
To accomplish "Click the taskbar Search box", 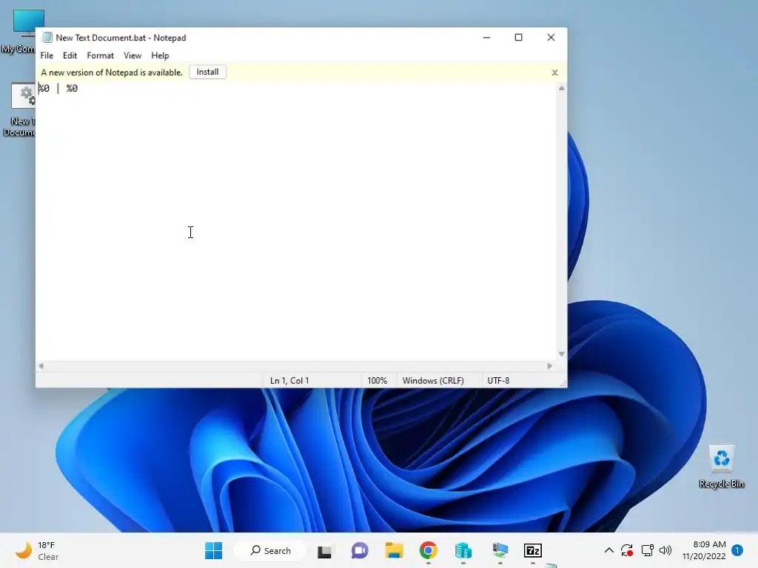I will tap(271, 550).
